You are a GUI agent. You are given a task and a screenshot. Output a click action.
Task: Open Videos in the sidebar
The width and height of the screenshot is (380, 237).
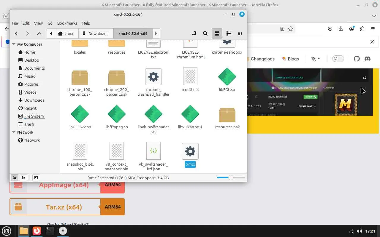pos(30,92)
